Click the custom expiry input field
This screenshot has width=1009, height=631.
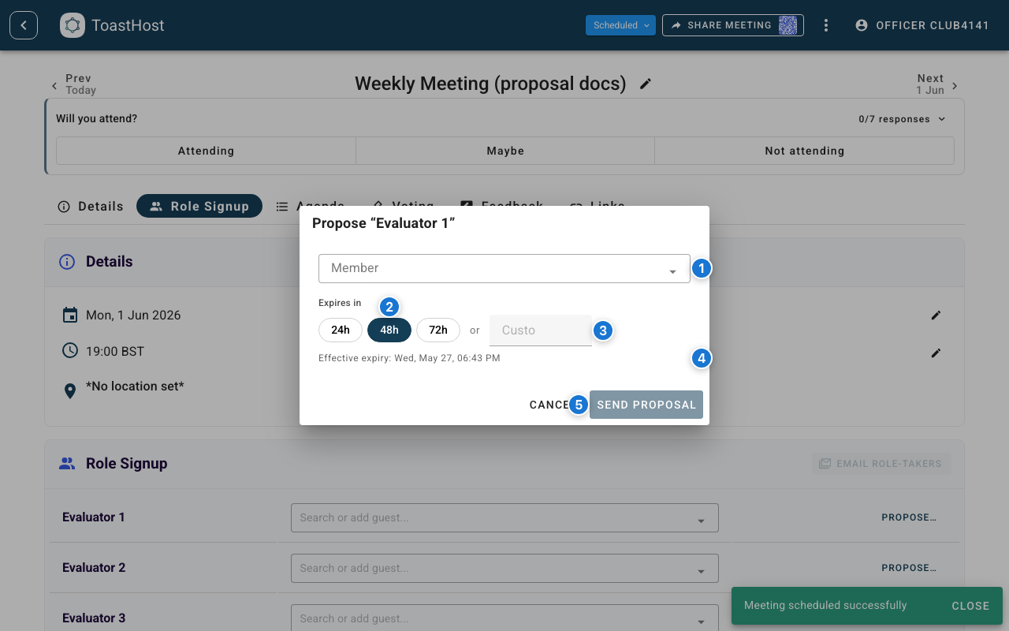coord(541,330)
